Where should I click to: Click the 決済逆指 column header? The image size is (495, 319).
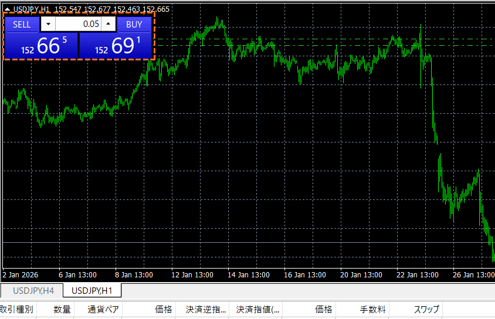coord(205,310)
